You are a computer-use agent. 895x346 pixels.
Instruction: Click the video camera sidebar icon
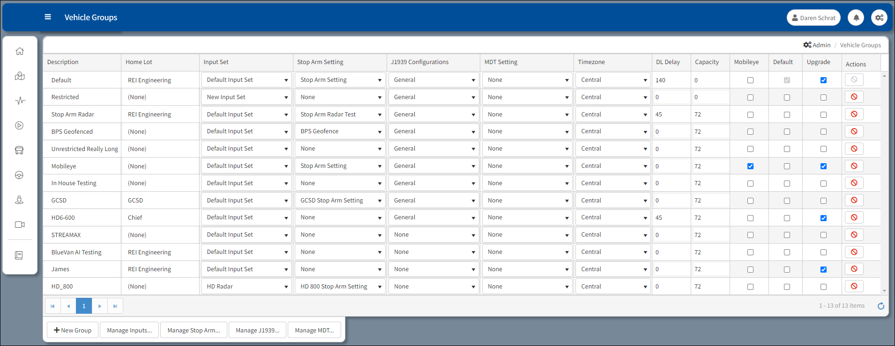(20, 225)
